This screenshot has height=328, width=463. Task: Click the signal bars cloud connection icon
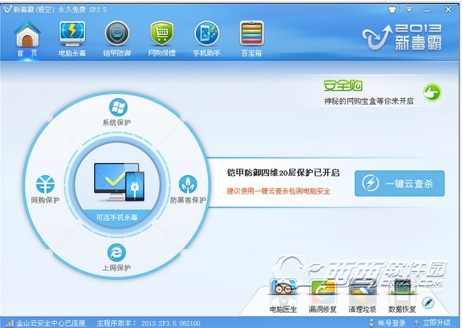(x=10, y=323)
